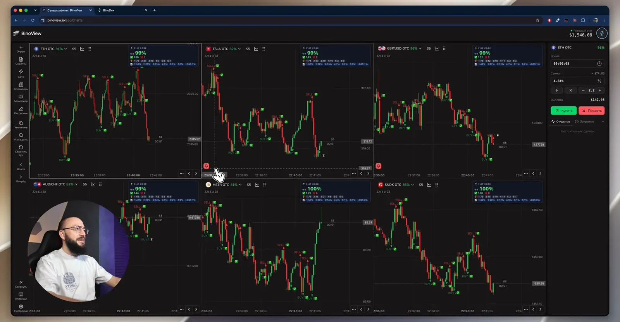Zoom out with Уменьшить
Viewport: 620px width, 322px height.
click(21, 137)
